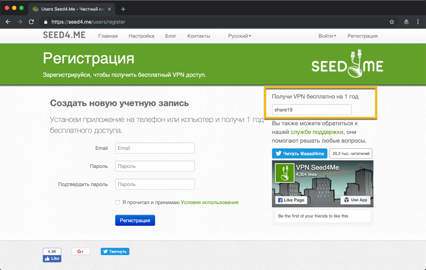Click Читать @seed4me Twitter button
Image resolution: width=426 pixels, height=270 pixels.
coord(300,153)
